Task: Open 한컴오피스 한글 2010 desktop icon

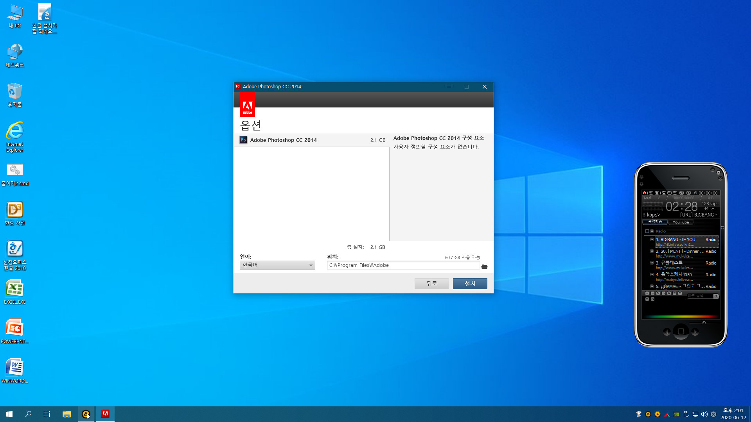Action: pyautogui.click(x=15, y=256)
